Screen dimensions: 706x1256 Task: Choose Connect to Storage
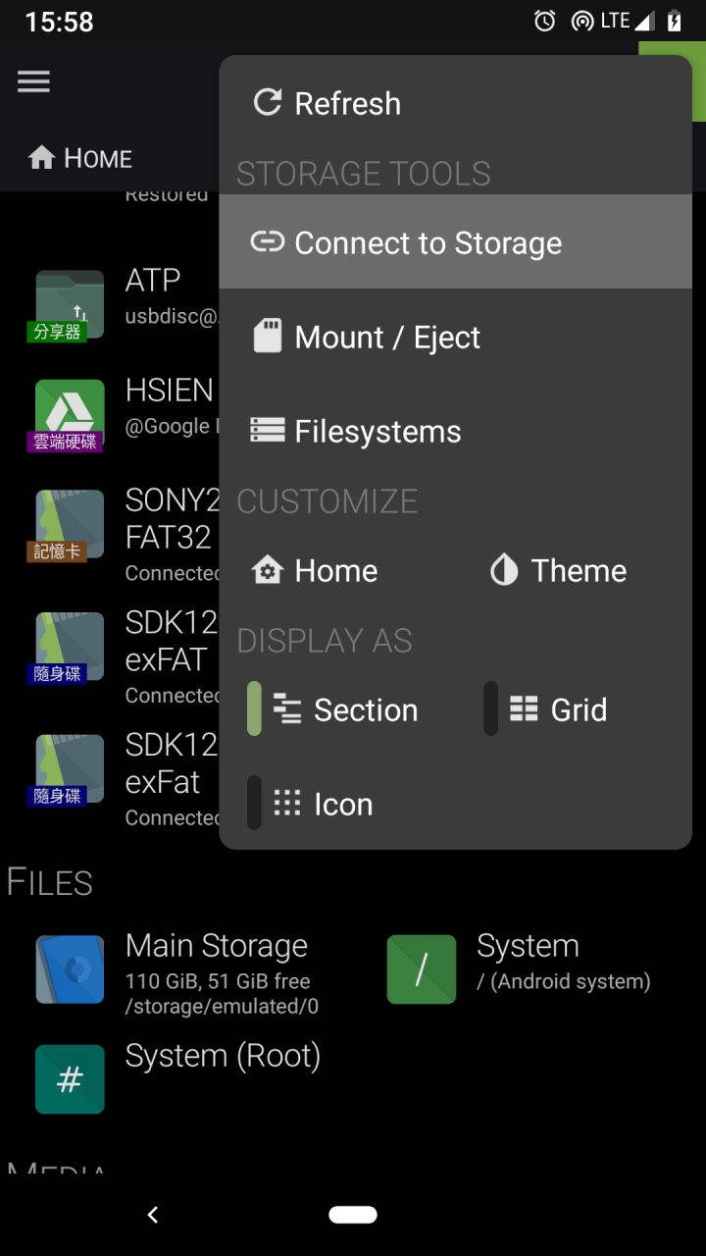coord(428,242)
